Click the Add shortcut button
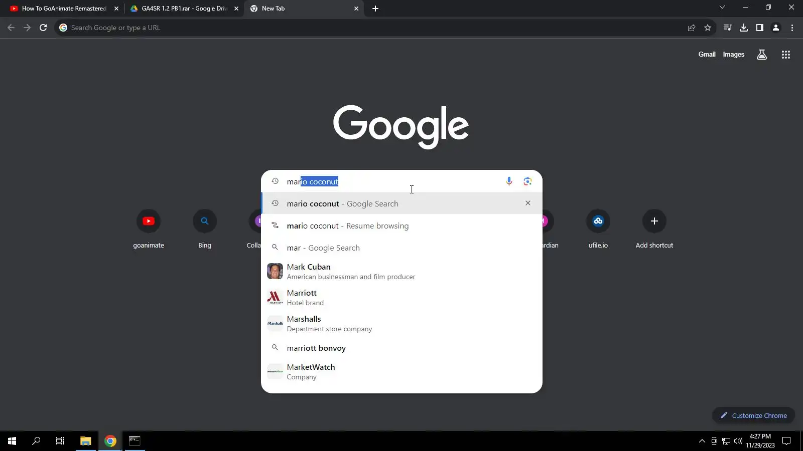Viewport: 803px width, 451px height. [x=654, y=230]
